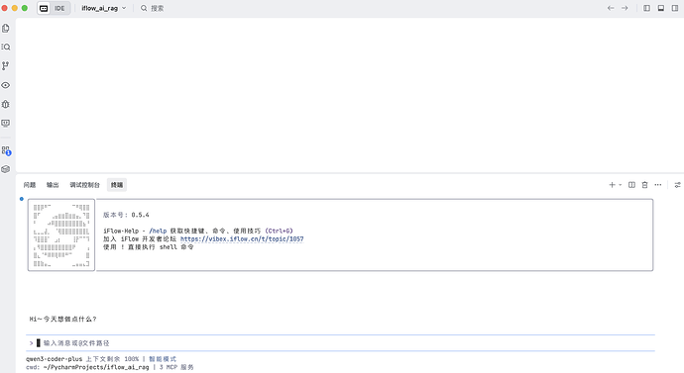Screen dimensions: 684x373
Task: Click the 版本号: 0.5.4 text
Action: (126, 215)
